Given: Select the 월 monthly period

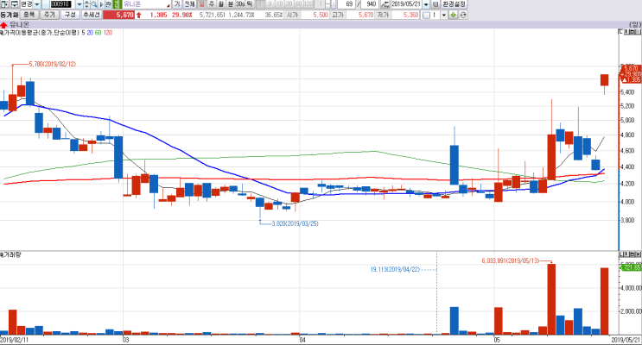Looking at the screenshot, I should tap(220, 4).
